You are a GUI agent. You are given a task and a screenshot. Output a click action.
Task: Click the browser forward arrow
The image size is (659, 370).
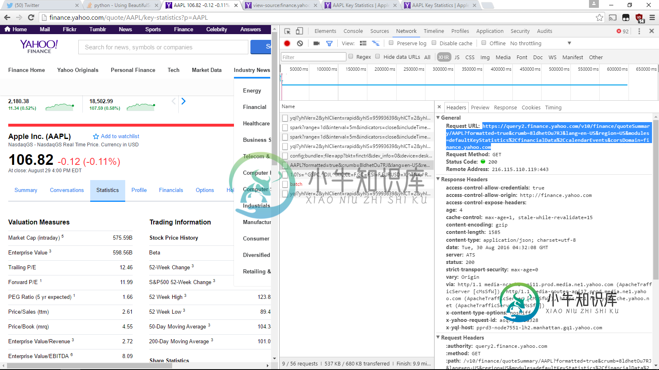click(x=19, y=17)
